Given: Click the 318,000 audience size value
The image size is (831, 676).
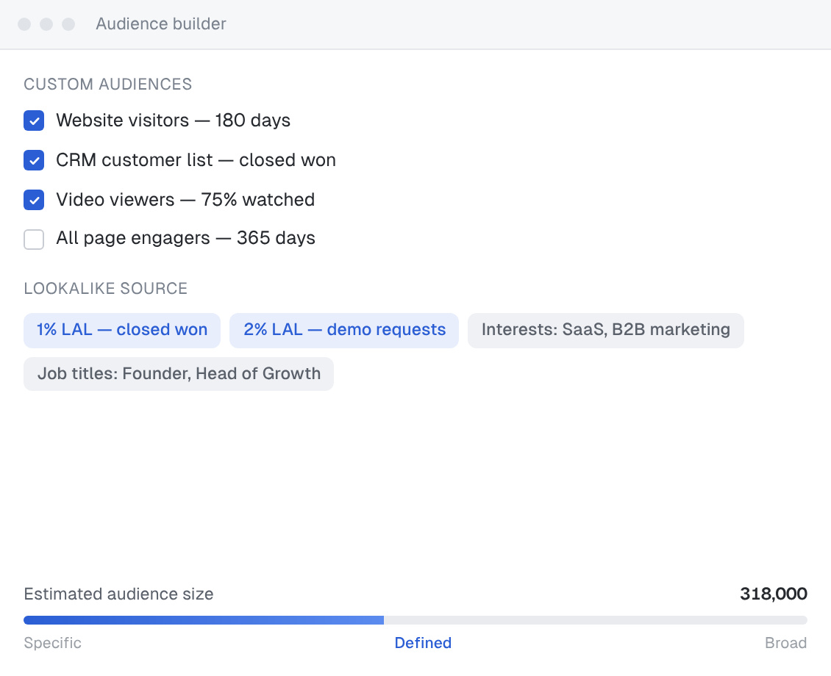Looking at the screenshot, I should (773, 594).
